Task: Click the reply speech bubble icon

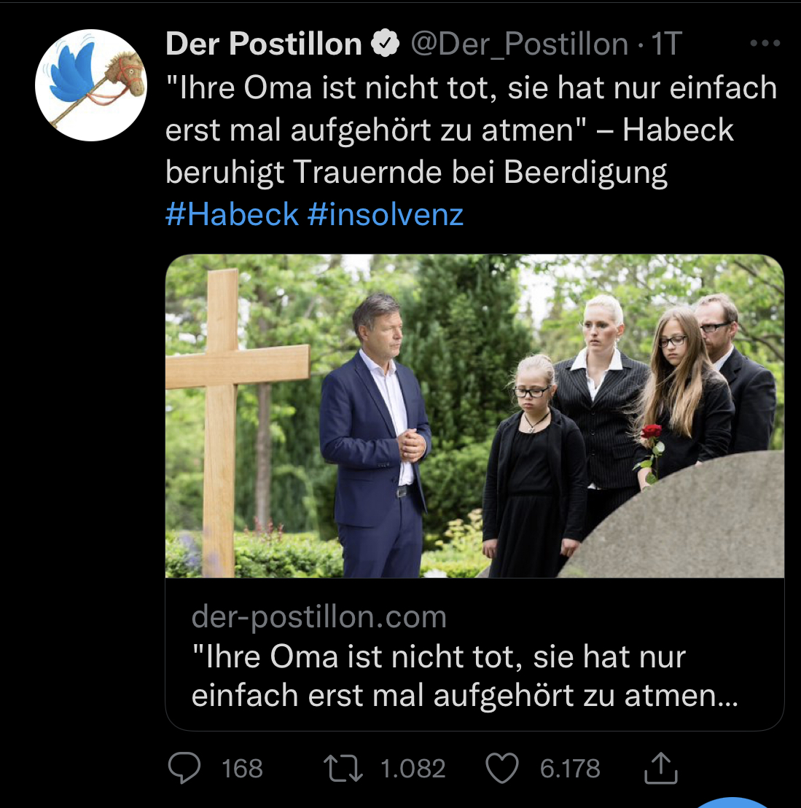Action: (184, 769)
